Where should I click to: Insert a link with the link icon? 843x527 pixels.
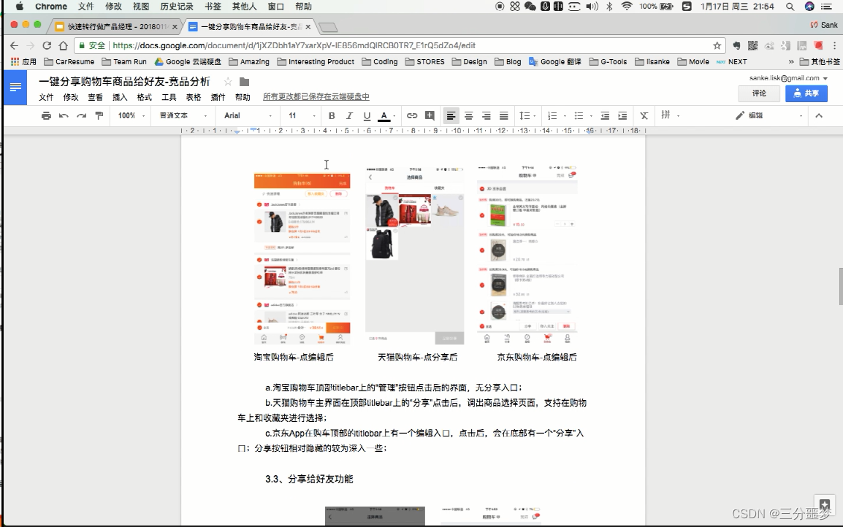tap(412, 115)
